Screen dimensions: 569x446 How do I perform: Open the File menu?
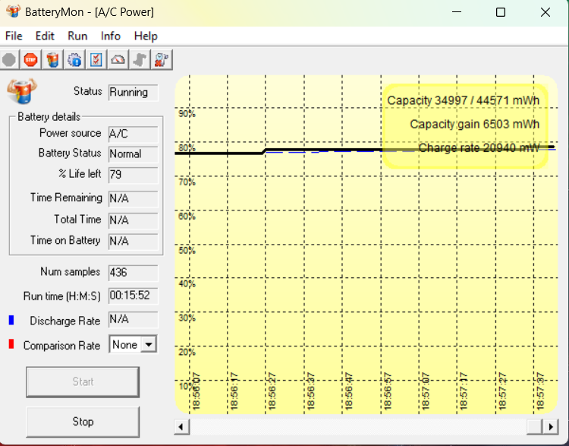tap(14, 36)
